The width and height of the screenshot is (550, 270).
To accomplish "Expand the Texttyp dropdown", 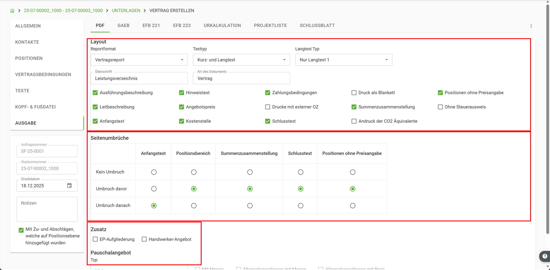I will coord(241,60).
